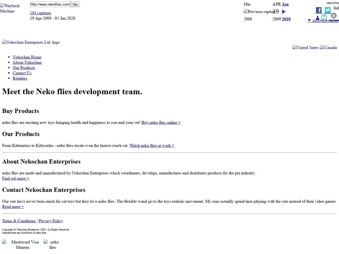Share the capture on Twitter
Image resolution: width=339 pixels, height=254 pixels.
(328, 10)
